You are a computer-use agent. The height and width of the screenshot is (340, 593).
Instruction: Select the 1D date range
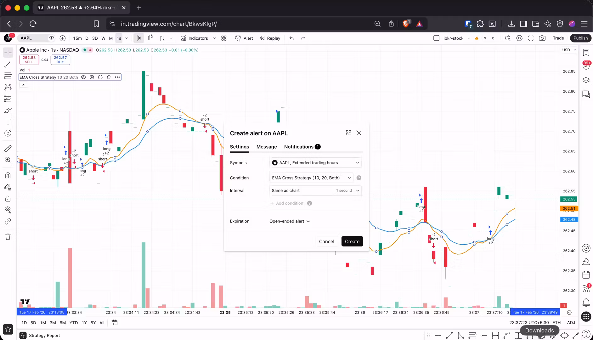(x=24, y=323)
